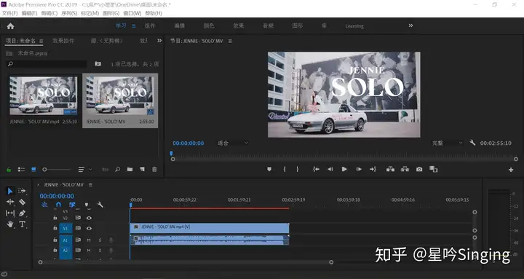Select the Slip tool
The height and width of the screenshot is (279, 524).
click(x=10, y=213)
